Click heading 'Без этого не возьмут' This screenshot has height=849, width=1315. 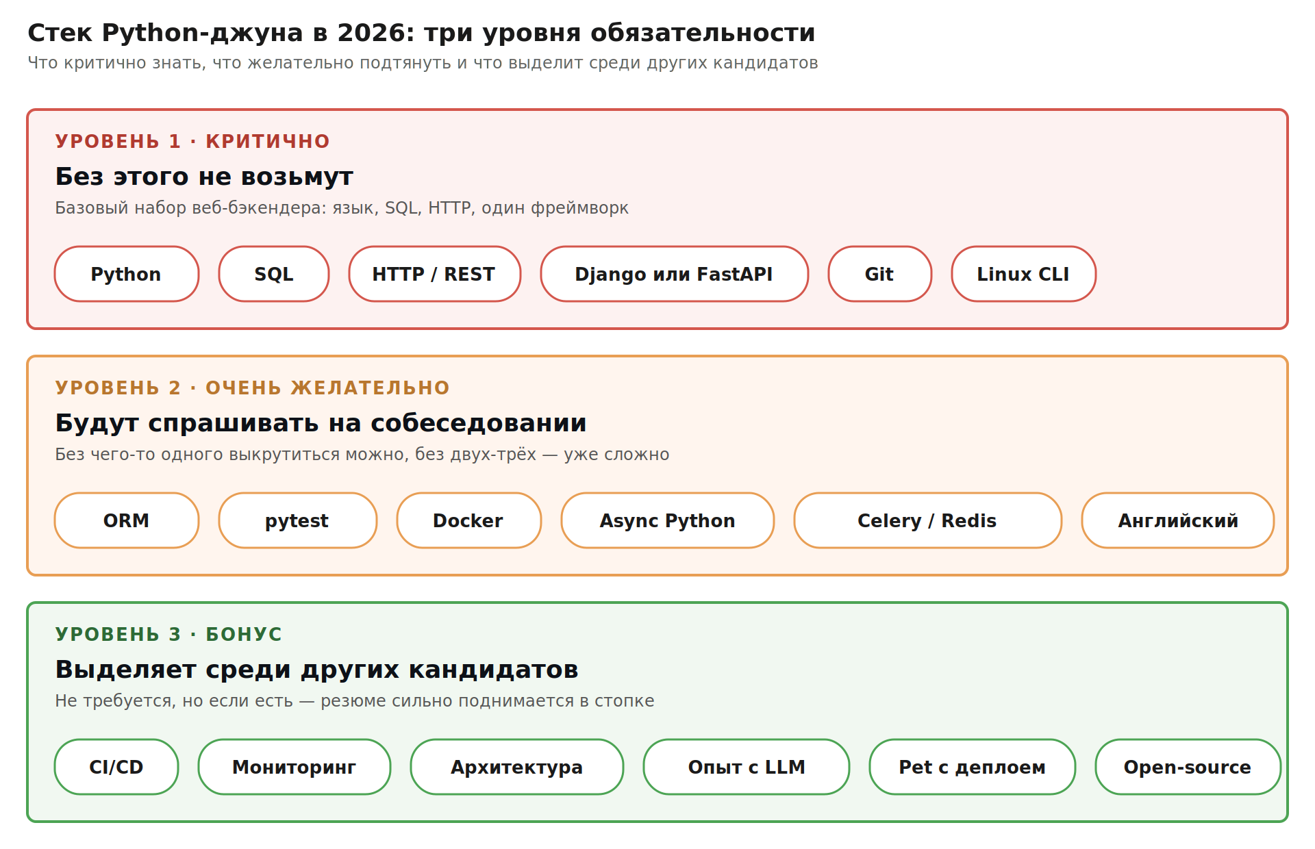pyautogui.click(x=204, y=177)
